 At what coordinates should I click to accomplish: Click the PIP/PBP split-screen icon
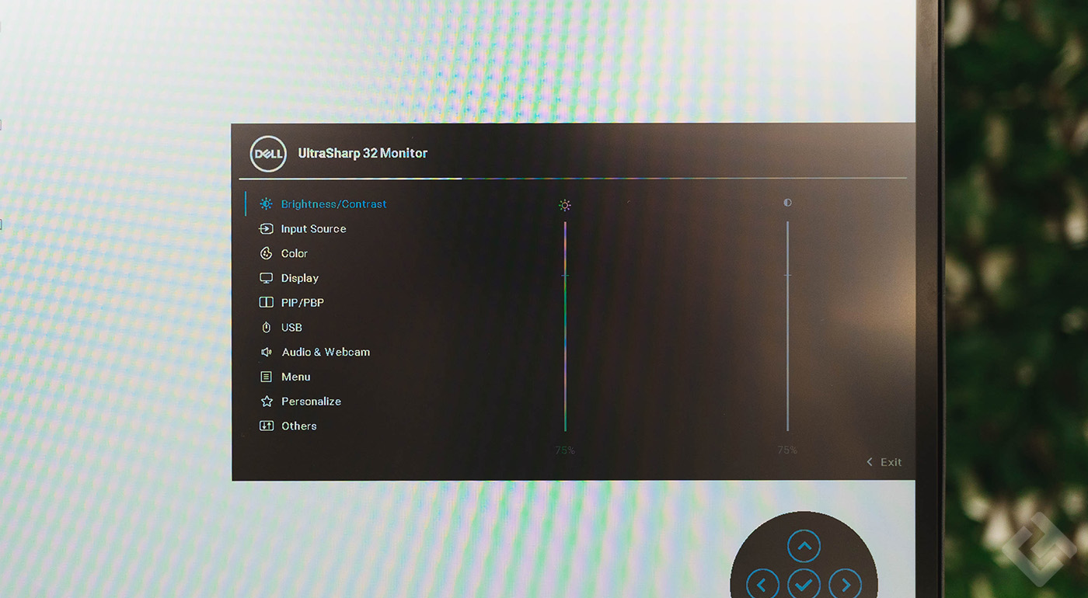(267, 303)
